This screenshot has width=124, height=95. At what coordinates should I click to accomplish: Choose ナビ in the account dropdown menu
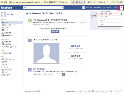coord(102,24)
